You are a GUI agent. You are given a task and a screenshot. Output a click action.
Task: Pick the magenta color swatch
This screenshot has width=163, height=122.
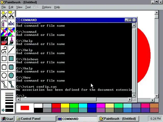(x=101, y=106)
